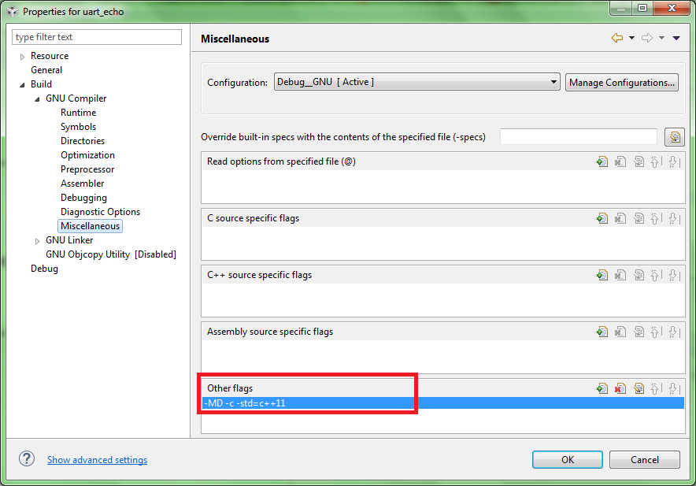Collapse the GNU Compiler tree node

pos(37,99)
